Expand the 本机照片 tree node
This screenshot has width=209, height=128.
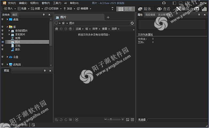pyautogui.click(x=9, y=34)
